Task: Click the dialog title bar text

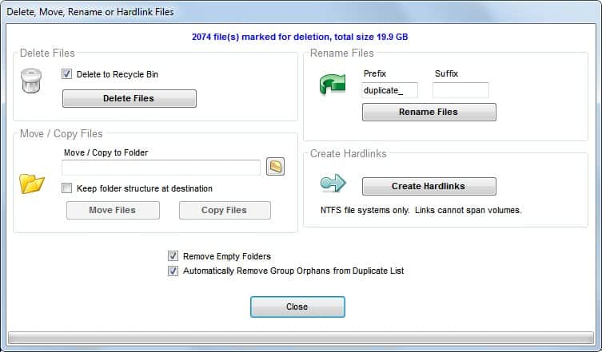Action: click(x=90, y=12)
